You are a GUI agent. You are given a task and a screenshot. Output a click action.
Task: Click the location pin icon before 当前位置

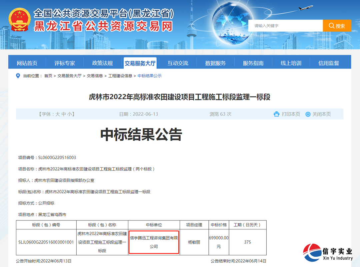(x=18, y=76)
